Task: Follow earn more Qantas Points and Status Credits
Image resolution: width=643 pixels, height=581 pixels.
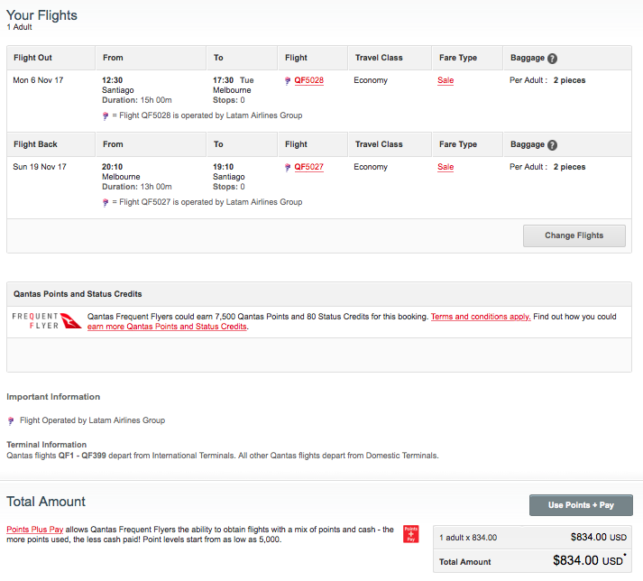Action: [x=167, y=327]
